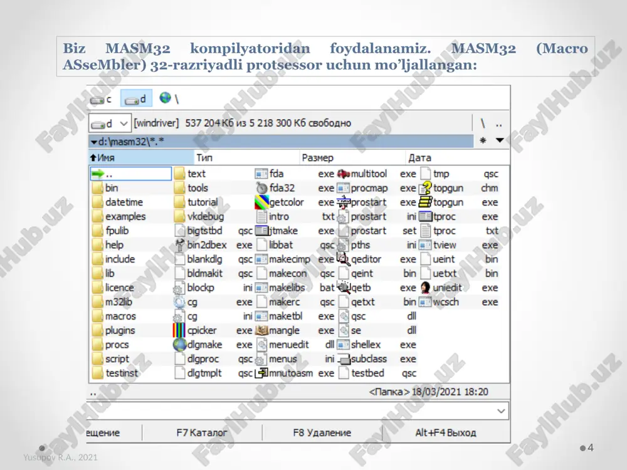The height and width of the screenshot is (470, 627).
Task: Select the tproc exe icon
Action: pos(426,217)
